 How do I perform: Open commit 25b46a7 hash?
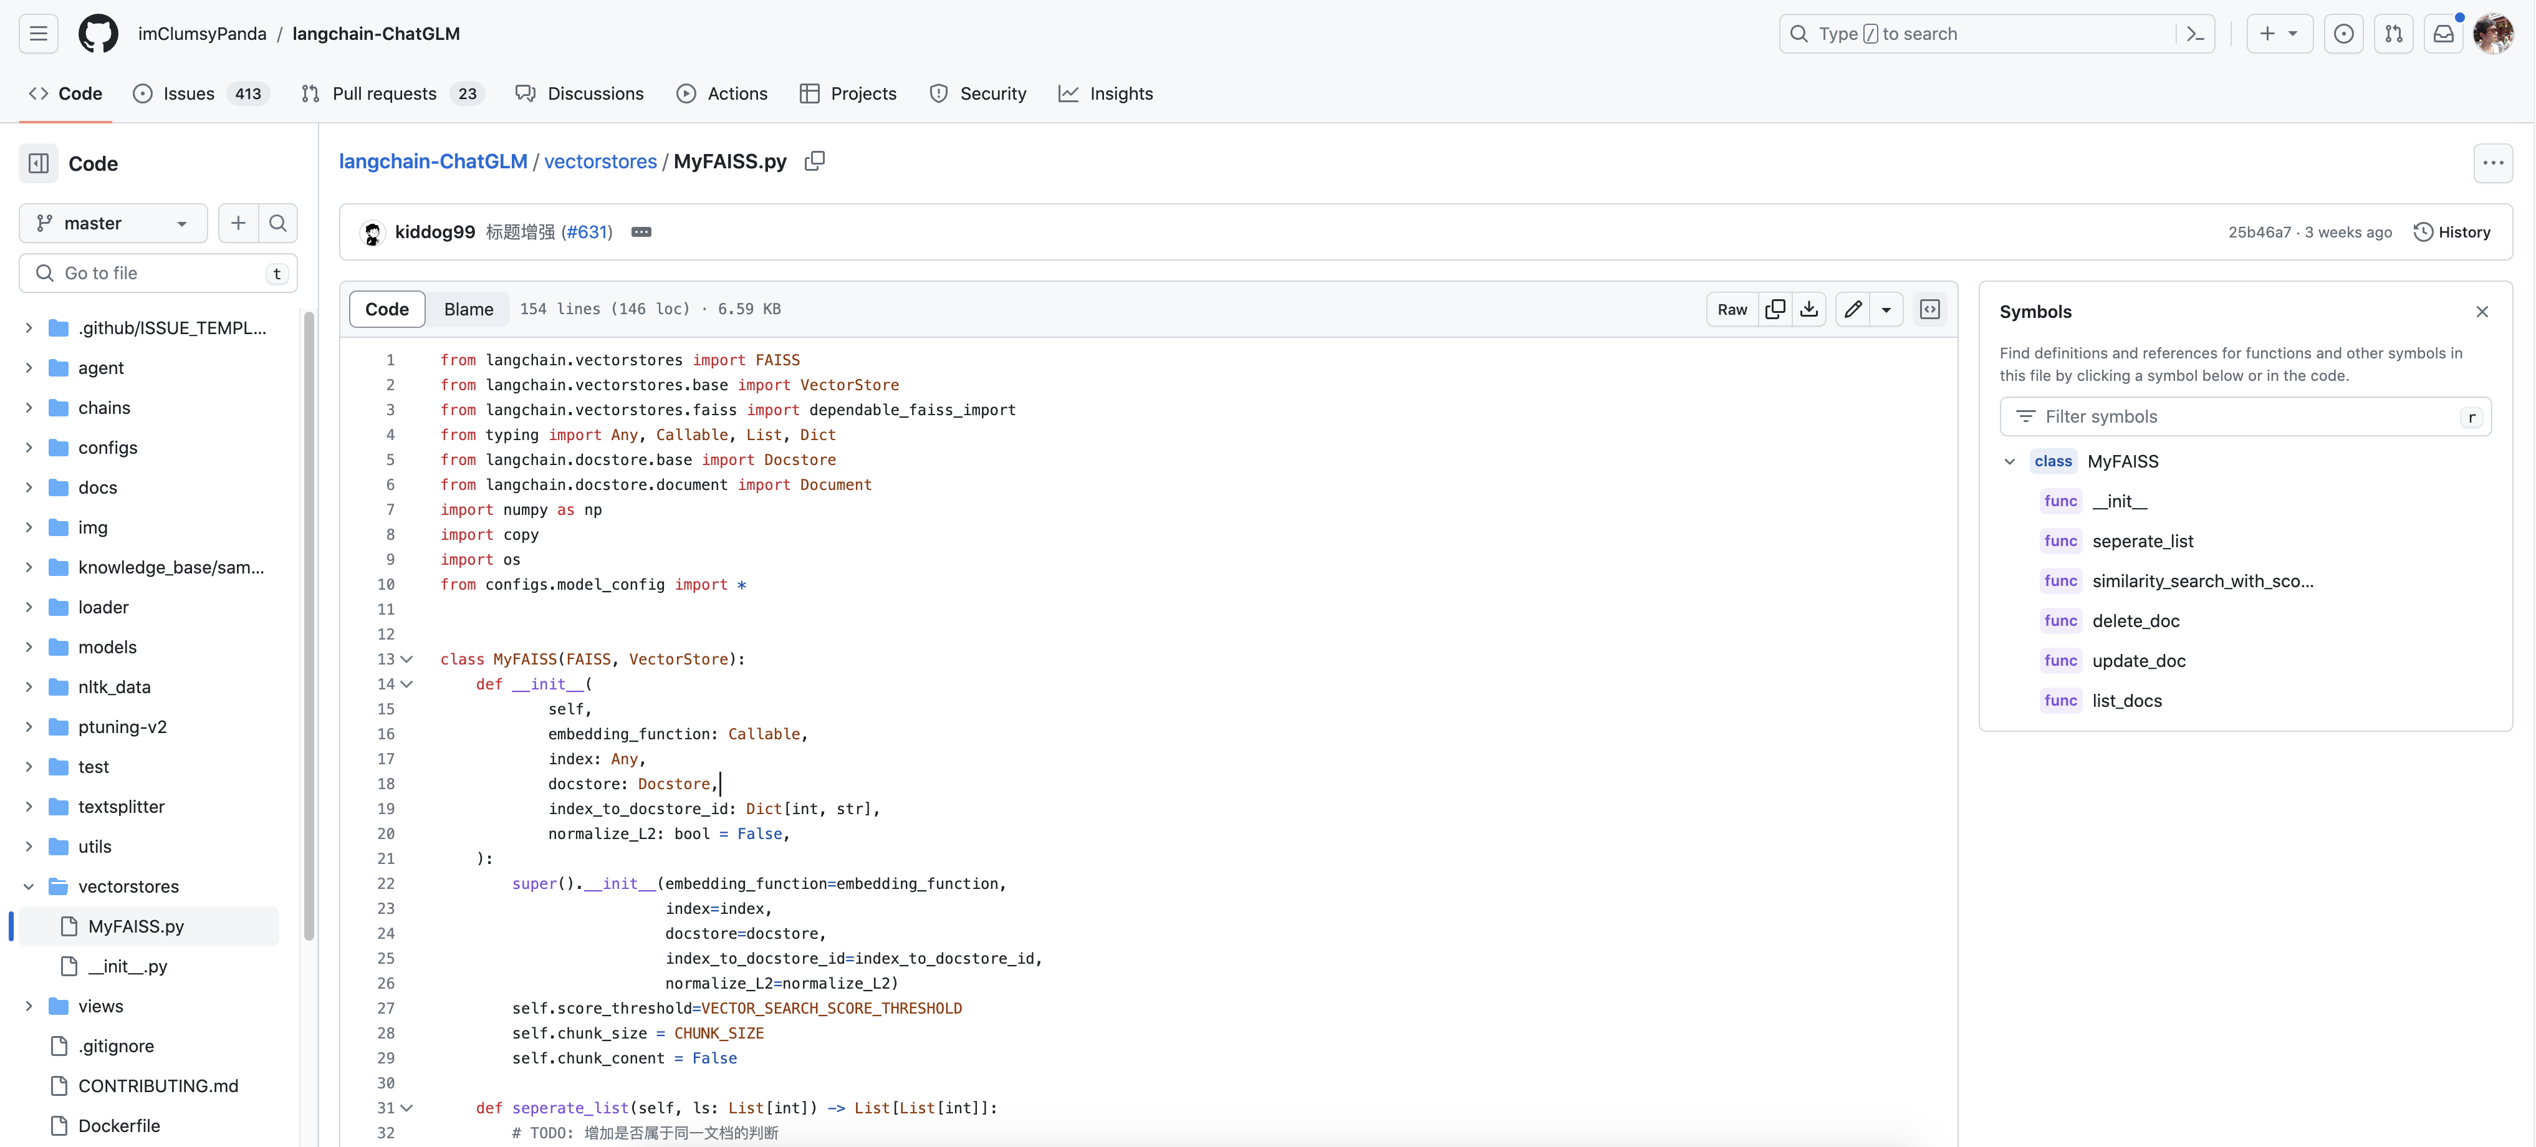click(x=2259, y=233)
